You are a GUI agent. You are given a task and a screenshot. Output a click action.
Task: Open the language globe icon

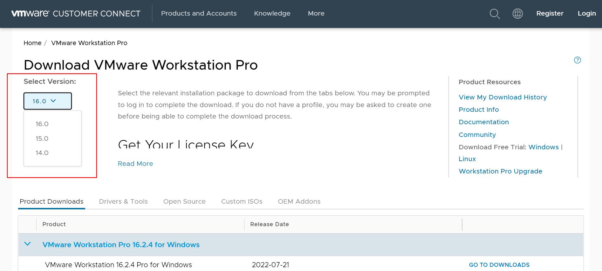point(517,13)
